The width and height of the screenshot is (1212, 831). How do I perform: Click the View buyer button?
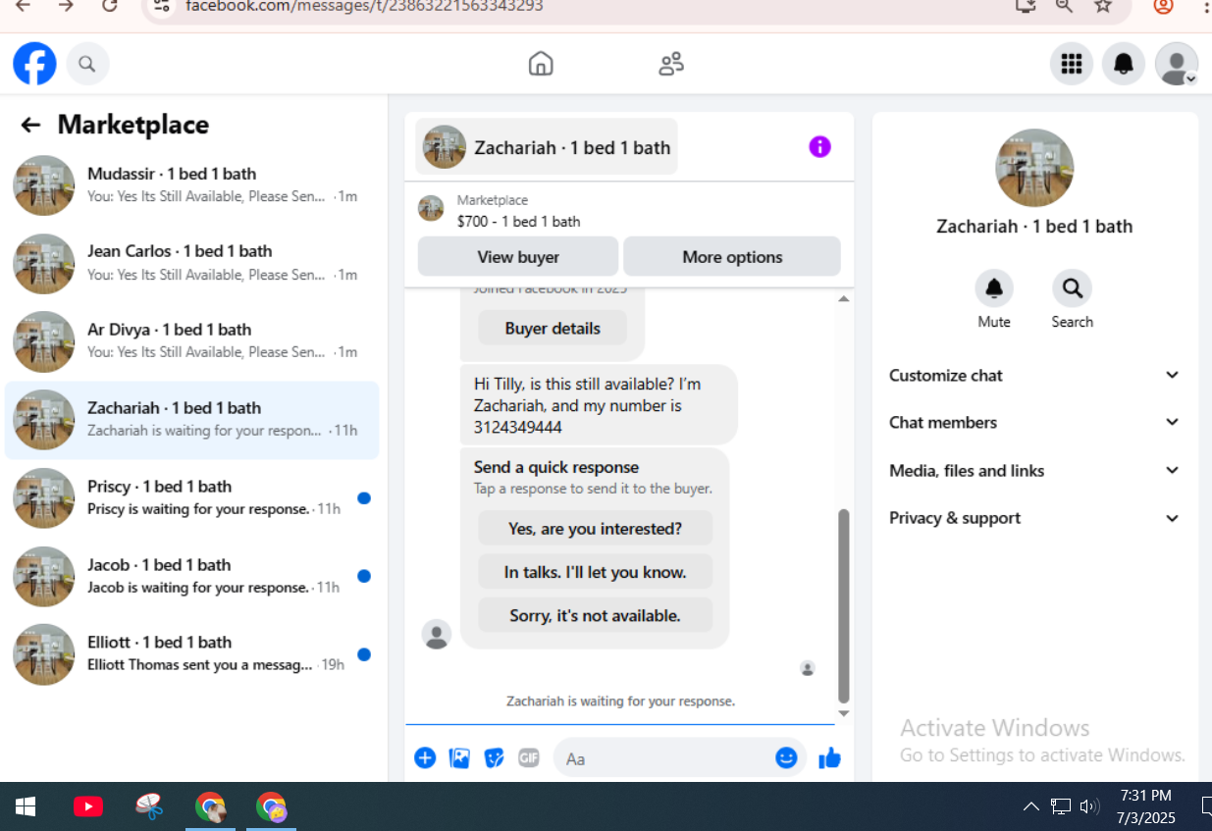click(518, 257)
